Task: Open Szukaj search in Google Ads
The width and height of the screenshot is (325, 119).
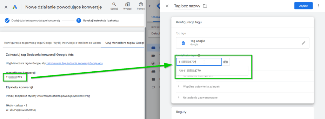Action: coord(114,6)
